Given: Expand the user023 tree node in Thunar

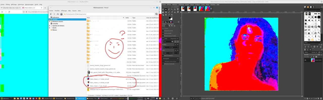Looking at the screenshot, I should point(50,19).
